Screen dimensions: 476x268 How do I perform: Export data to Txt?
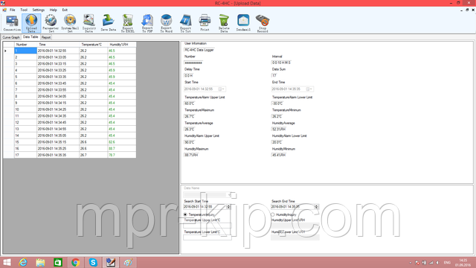click(185, 23)
